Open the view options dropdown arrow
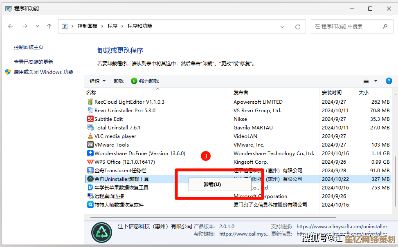Viewport: 398px width, 247px height. (376, 81)
